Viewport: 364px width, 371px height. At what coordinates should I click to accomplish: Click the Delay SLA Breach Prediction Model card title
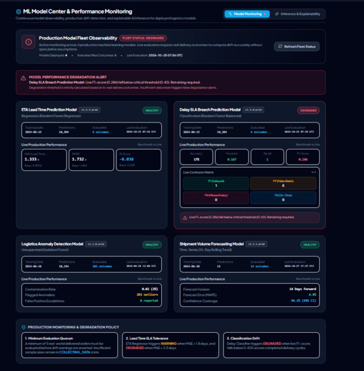(x=210, y=109)
